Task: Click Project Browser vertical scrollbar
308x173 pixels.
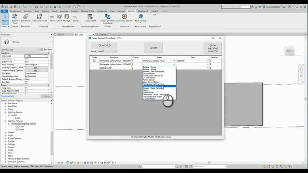Action: [52, 143]
